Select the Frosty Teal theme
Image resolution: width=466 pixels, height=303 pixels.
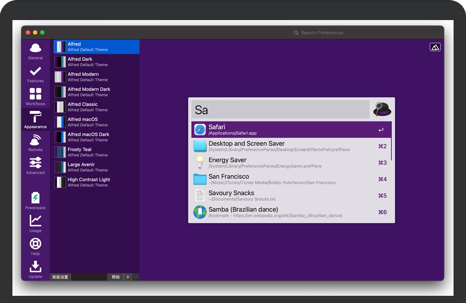click(97, 152)
